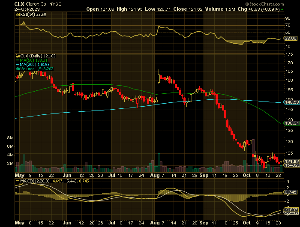Screen dimensions: 300x227
Task: Click the RSI(14) legend line icon
Action: pyautogui.click(x=18, y=15)
